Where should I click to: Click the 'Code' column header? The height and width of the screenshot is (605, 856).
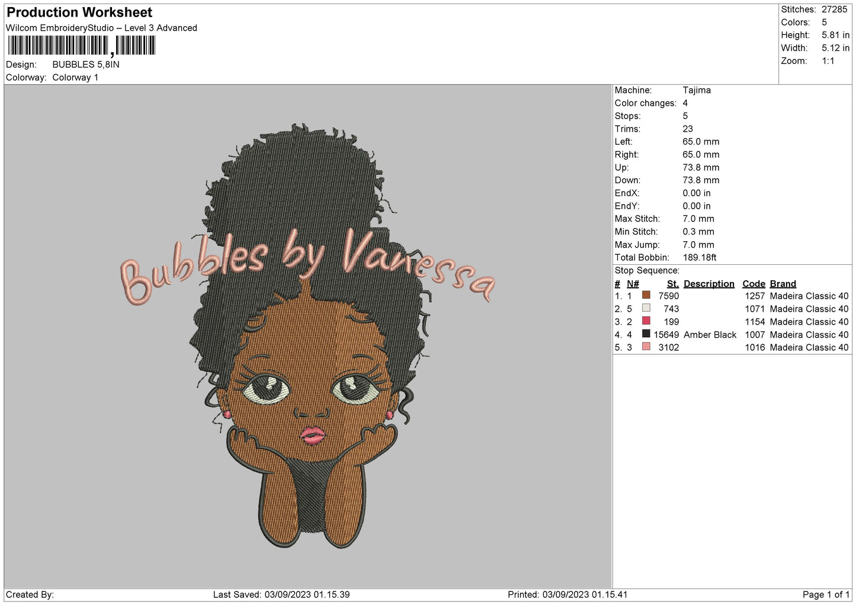(x=754, y=284)
